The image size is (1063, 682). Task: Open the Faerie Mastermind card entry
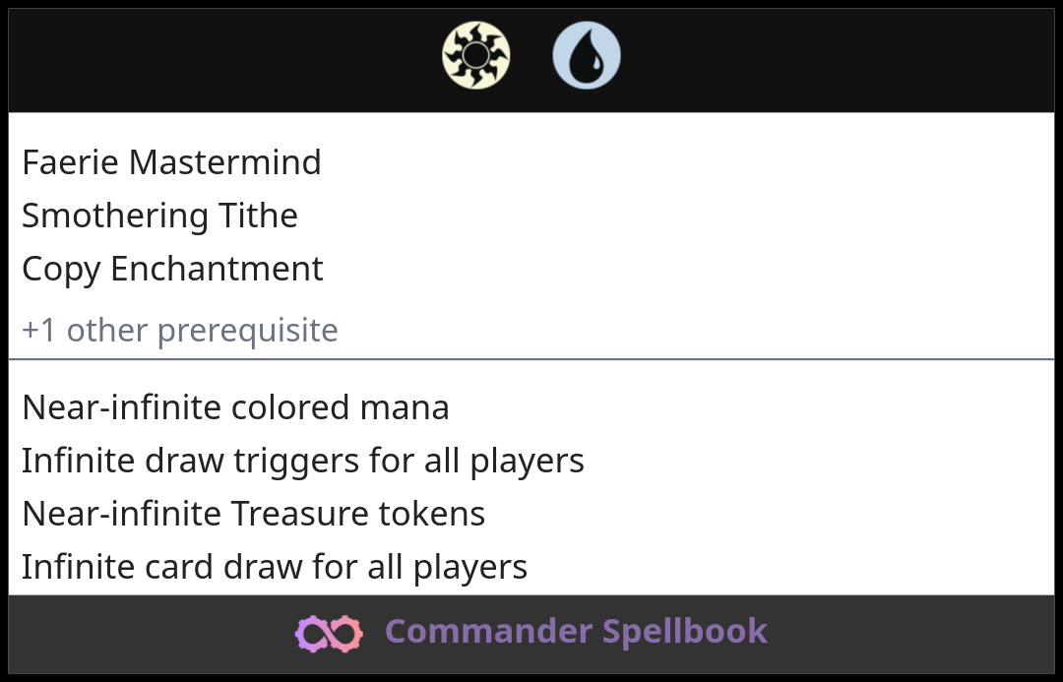tap(171, 162)
